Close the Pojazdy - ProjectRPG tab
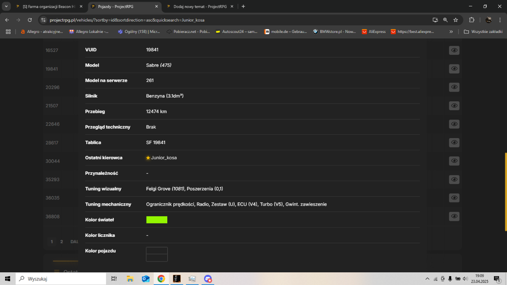The height and width of the screenshot is (285, 507). (x=157, y=7)
